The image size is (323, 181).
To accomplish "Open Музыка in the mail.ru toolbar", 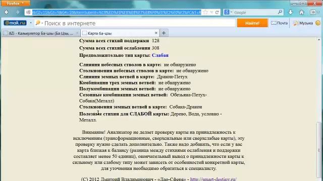I will pos(303,23).
